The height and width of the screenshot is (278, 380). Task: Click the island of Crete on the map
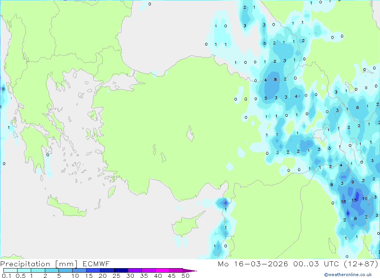coord(66,207)
